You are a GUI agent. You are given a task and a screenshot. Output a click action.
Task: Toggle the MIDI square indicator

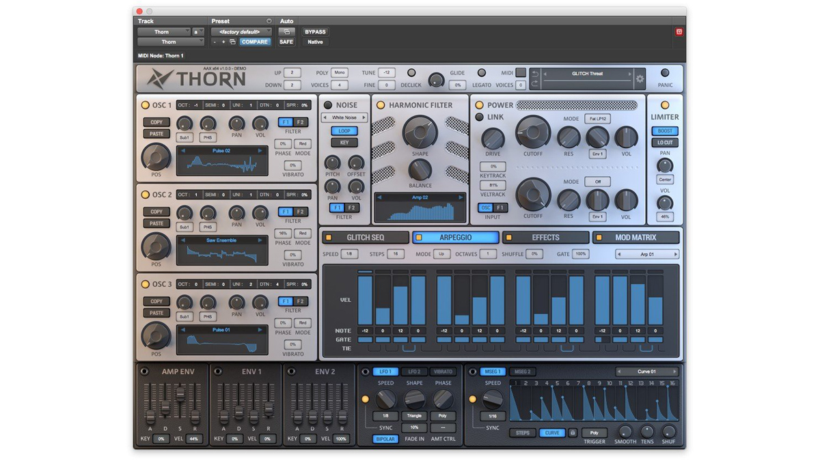[x=521, y=73]
